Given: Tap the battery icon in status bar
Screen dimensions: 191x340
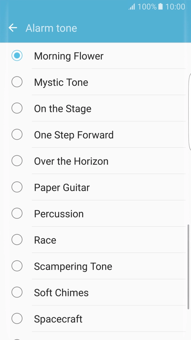Looking at the screenshot, I should tap(162, 6).
